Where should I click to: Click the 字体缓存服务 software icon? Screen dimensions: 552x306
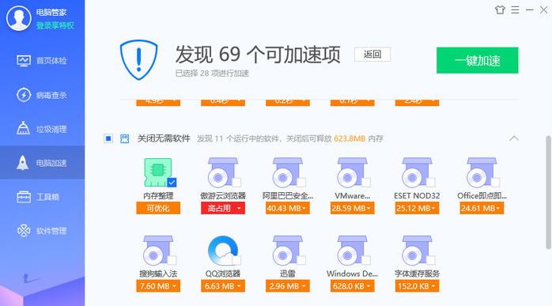coord(417,251)
